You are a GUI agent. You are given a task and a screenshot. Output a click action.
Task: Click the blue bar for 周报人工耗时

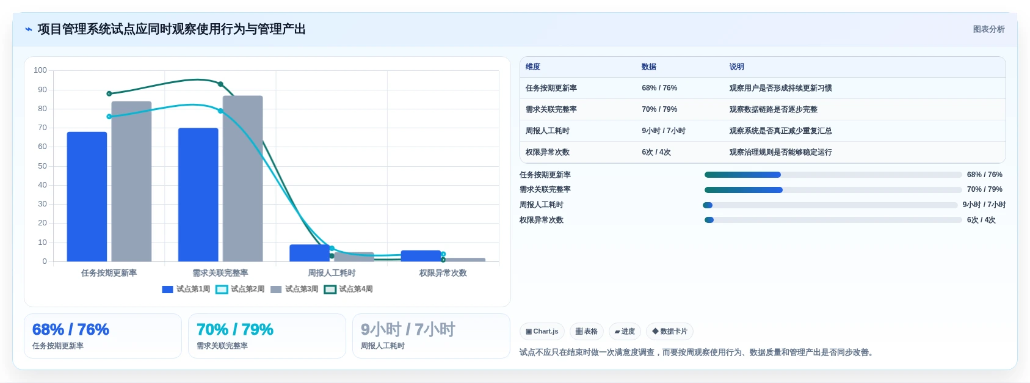(310, 253)
